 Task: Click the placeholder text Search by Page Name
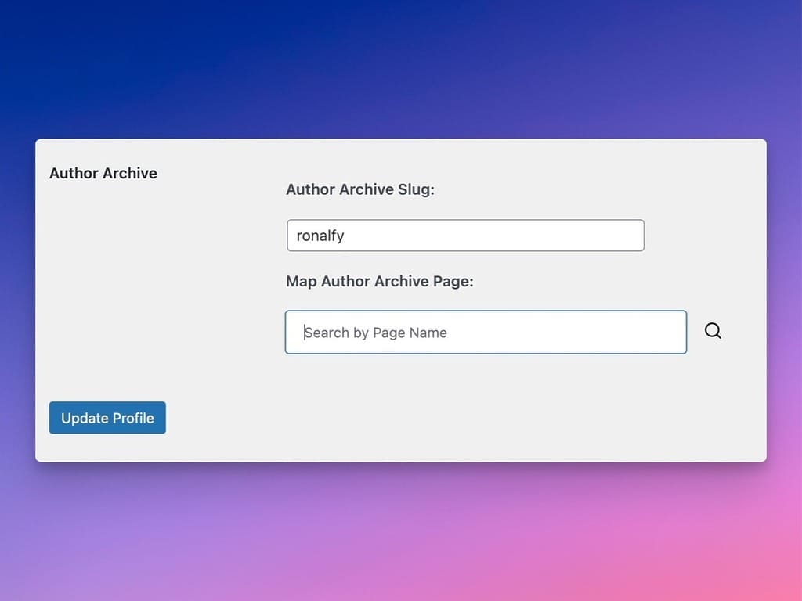375,332
